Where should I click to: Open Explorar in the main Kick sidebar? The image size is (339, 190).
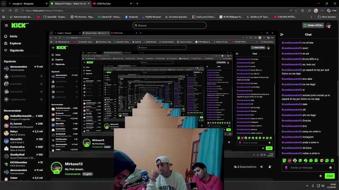[x=13, y=43]
